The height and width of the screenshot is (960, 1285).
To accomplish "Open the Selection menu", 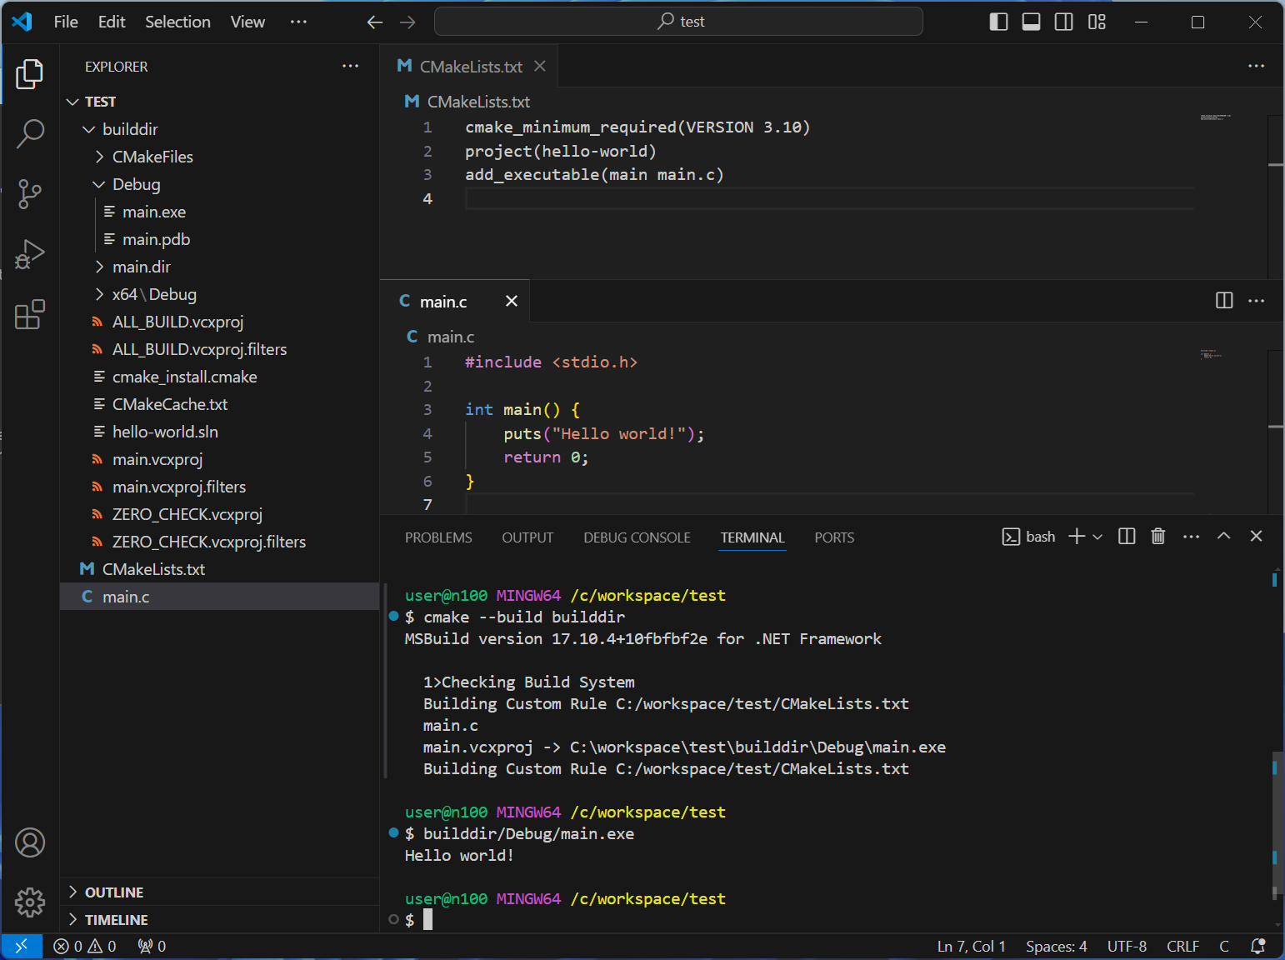I will coord(177,22).
